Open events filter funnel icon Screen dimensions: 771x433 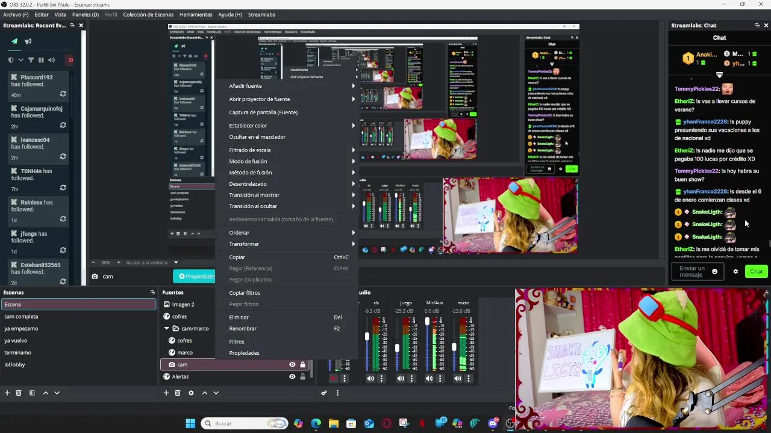31,60
